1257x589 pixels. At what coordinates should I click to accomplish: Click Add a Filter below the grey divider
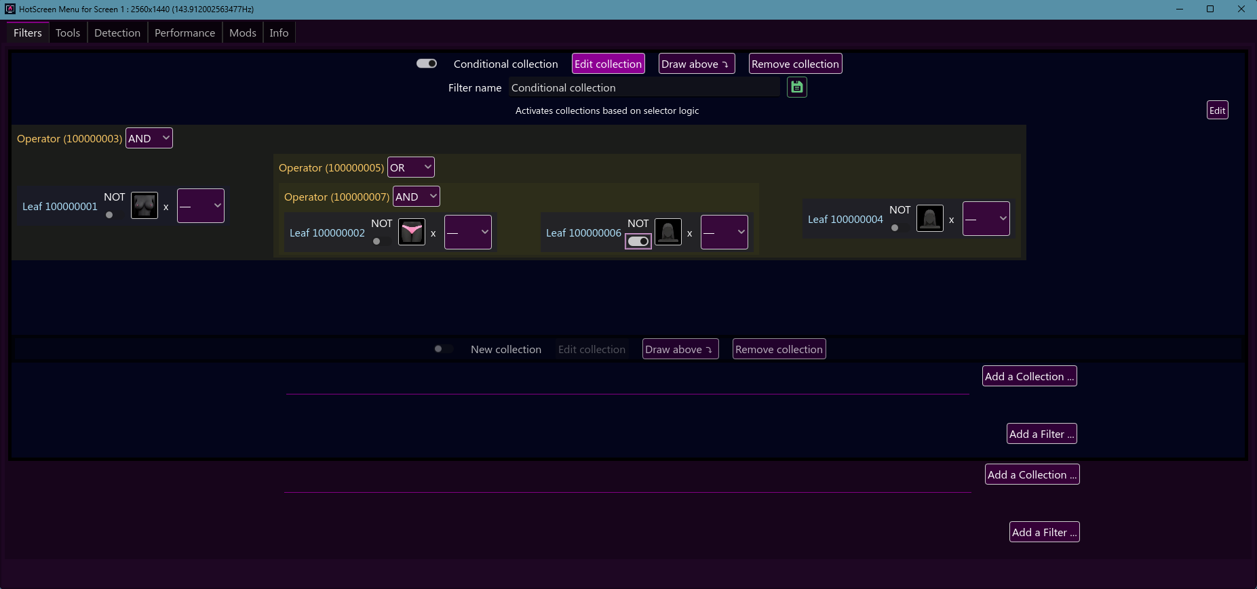point(1042,434)
